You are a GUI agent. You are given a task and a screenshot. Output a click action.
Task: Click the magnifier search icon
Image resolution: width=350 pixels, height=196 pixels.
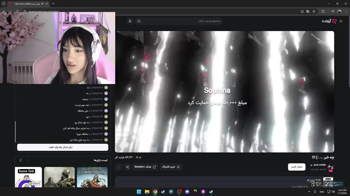coord(139,21)
